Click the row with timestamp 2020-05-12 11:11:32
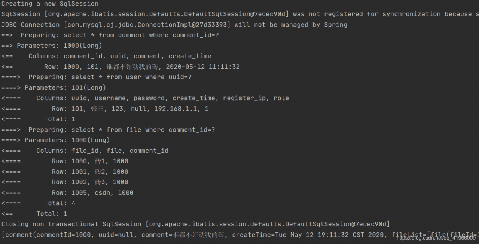Image resolution: width=479 pixels, height=244 pixels. pos(120,67)
